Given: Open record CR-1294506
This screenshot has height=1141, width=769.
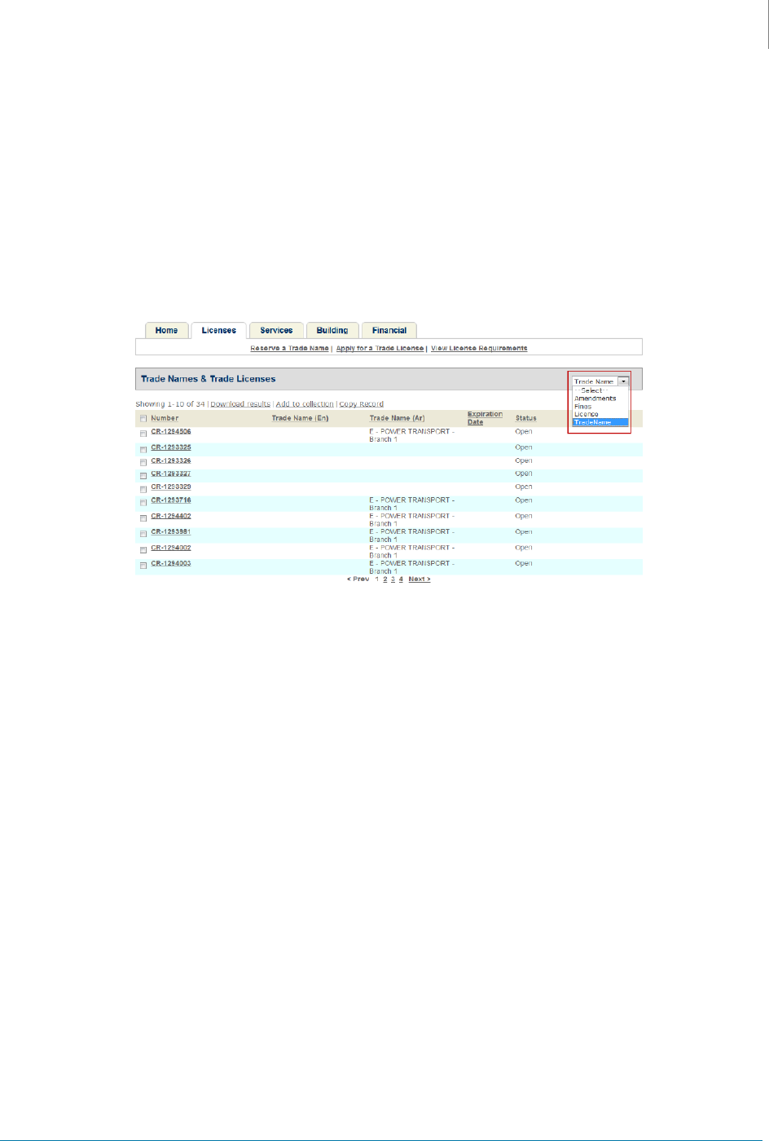Looking at the screenshot, I should pos(171,432).
